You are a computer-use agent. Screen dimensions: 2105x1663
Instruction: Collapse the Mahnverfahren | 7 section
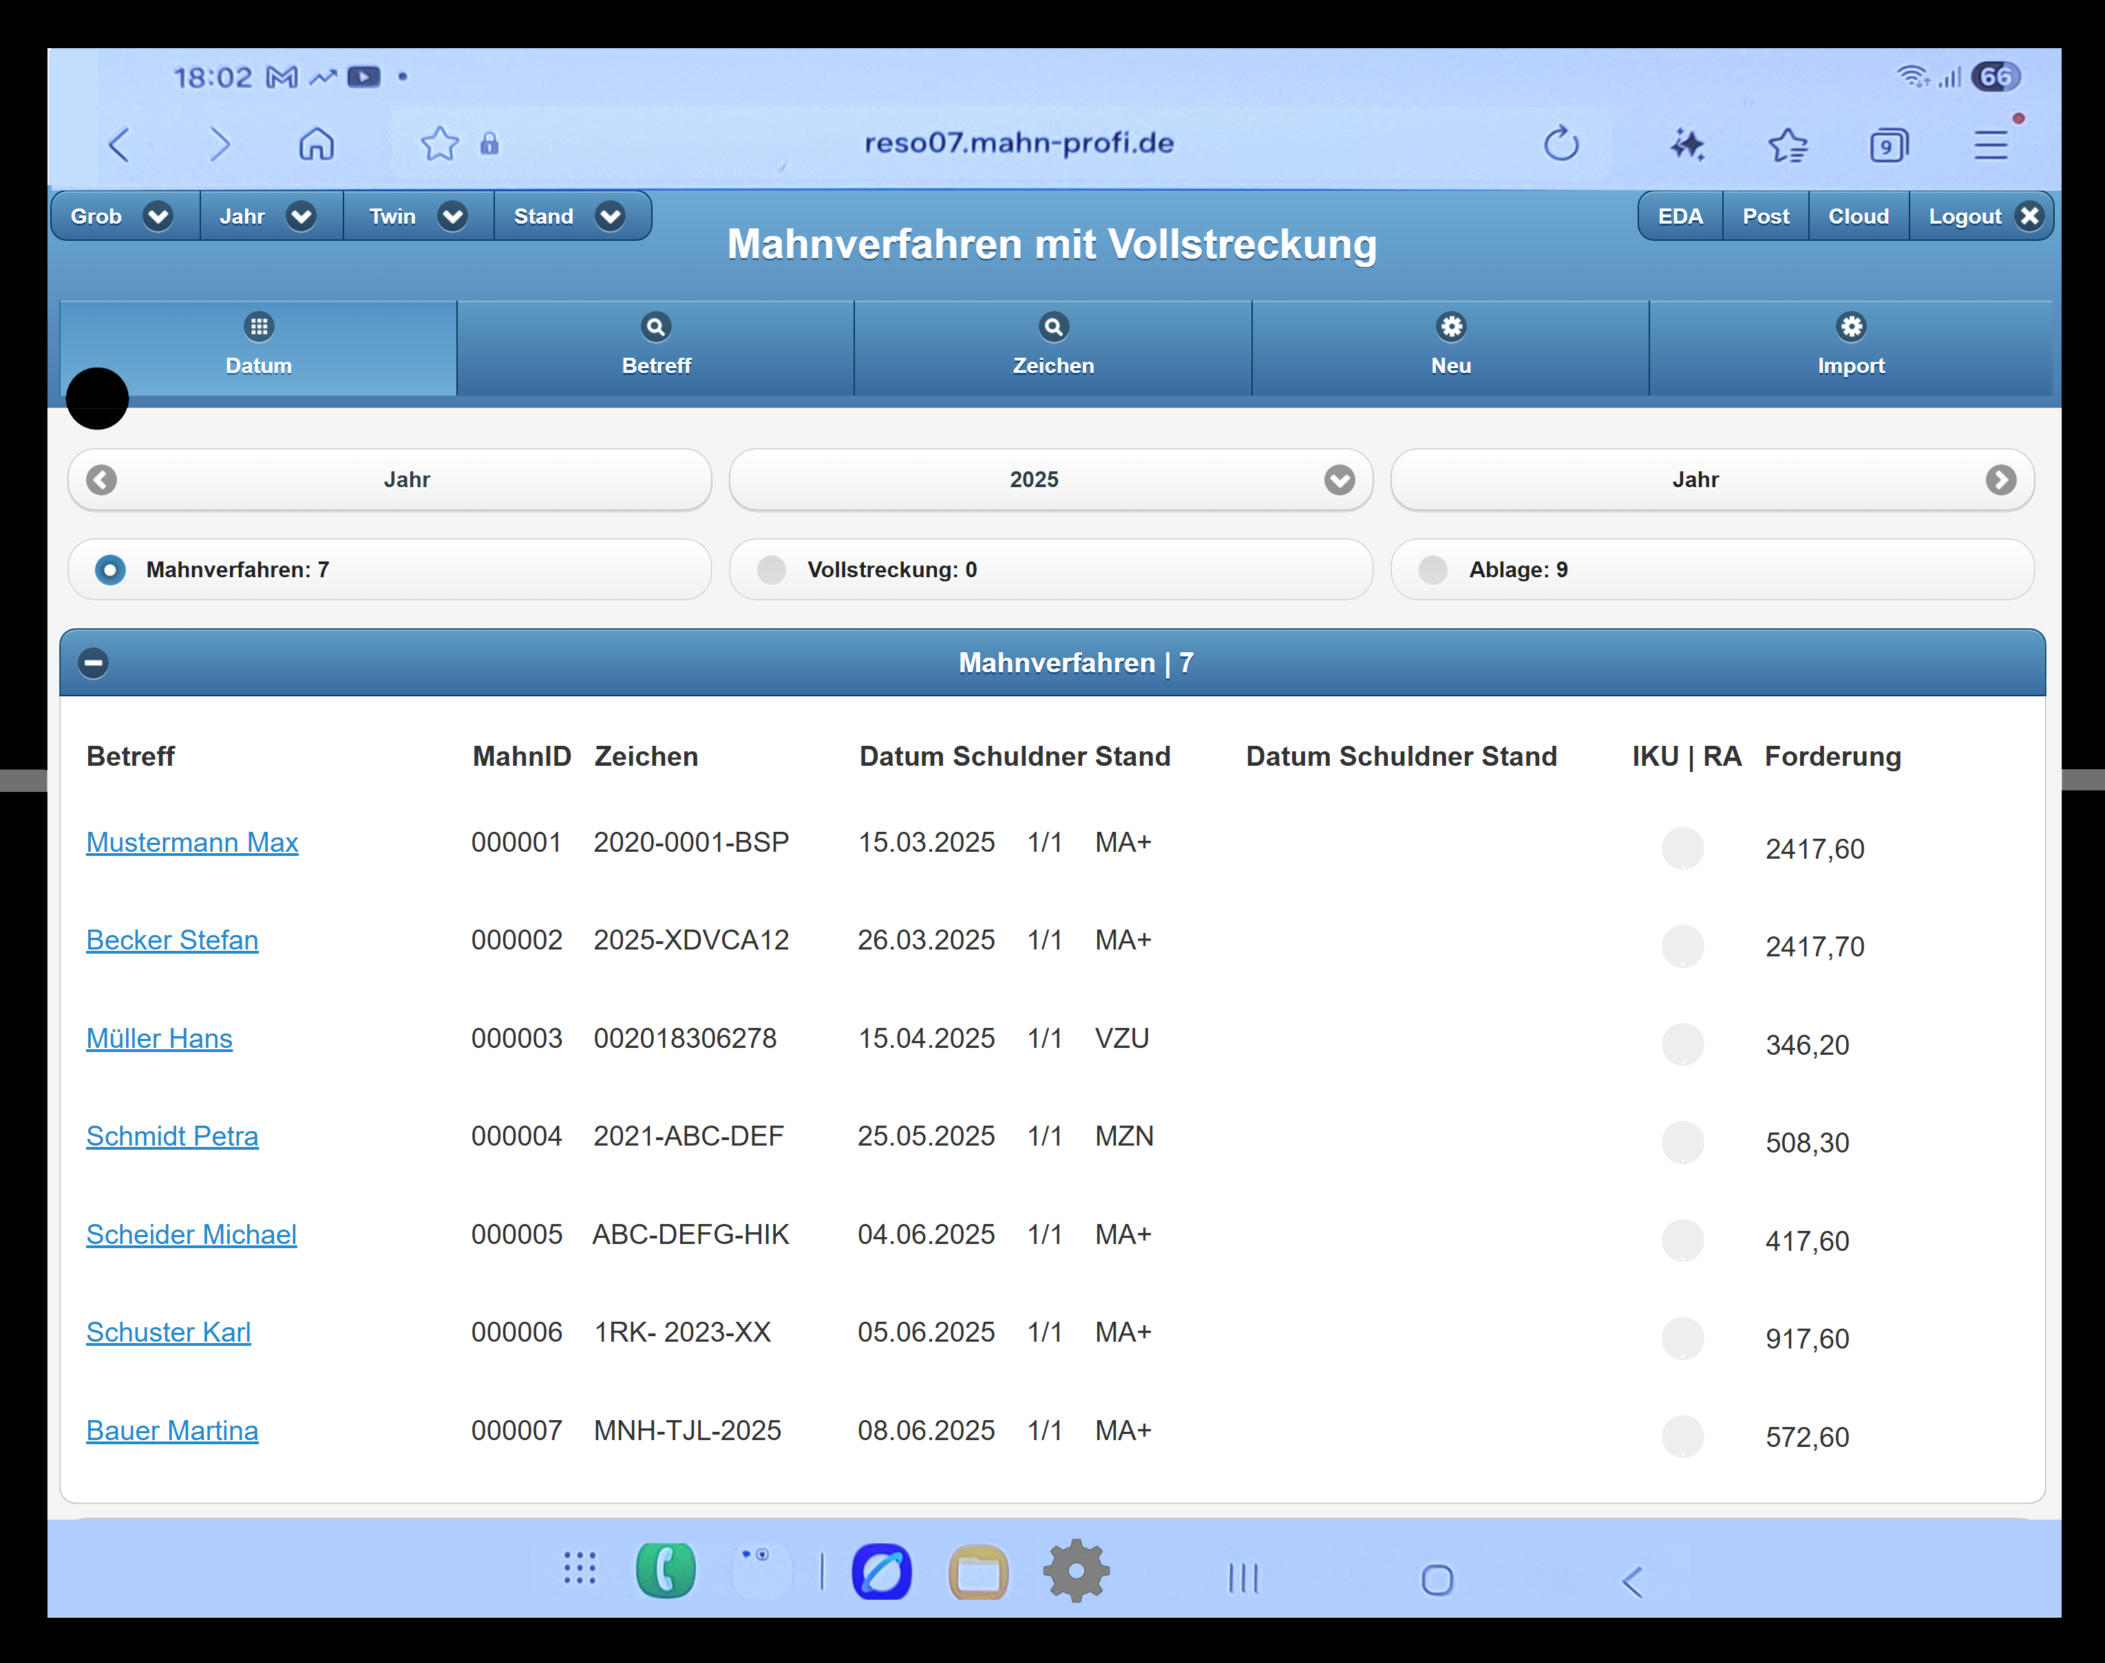pyautogui.click(x=94, y=663)
